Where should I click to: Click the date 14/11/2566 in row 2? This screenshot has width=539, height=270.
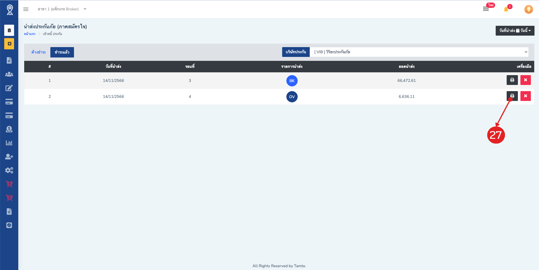pyautogui.click(x=113, y=96)
